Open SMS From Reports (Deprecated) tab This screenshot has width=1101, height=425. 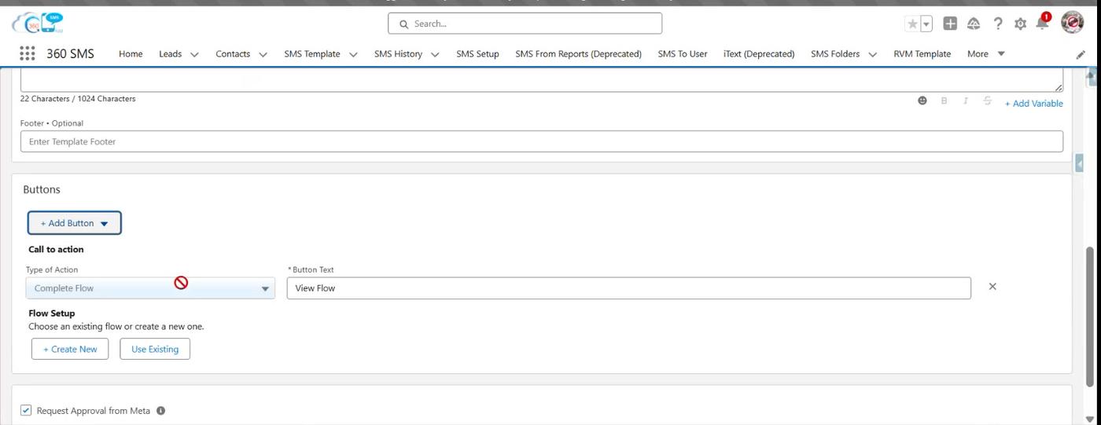(x=578, y=53)
